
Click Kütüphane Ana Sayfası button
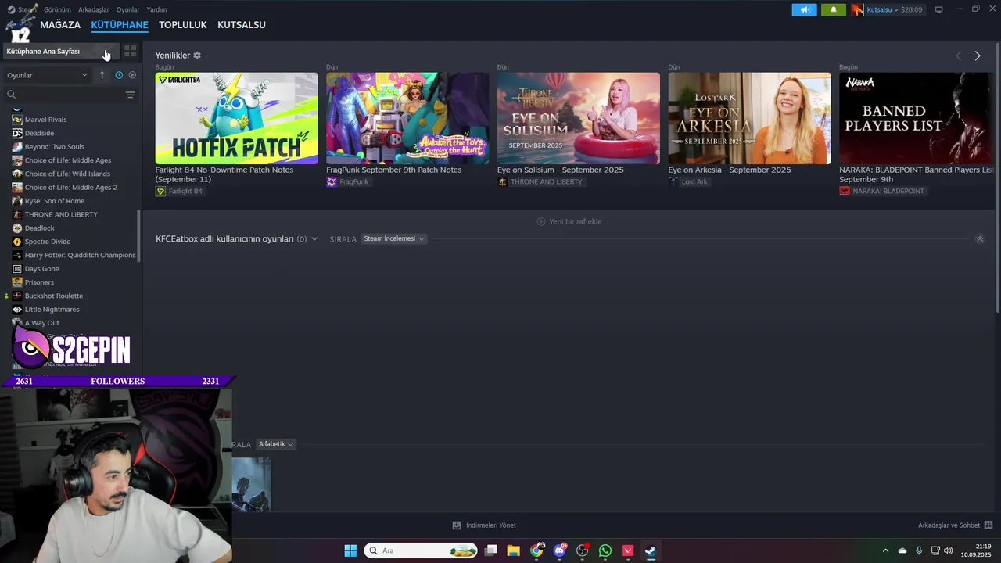pos(60,52)
